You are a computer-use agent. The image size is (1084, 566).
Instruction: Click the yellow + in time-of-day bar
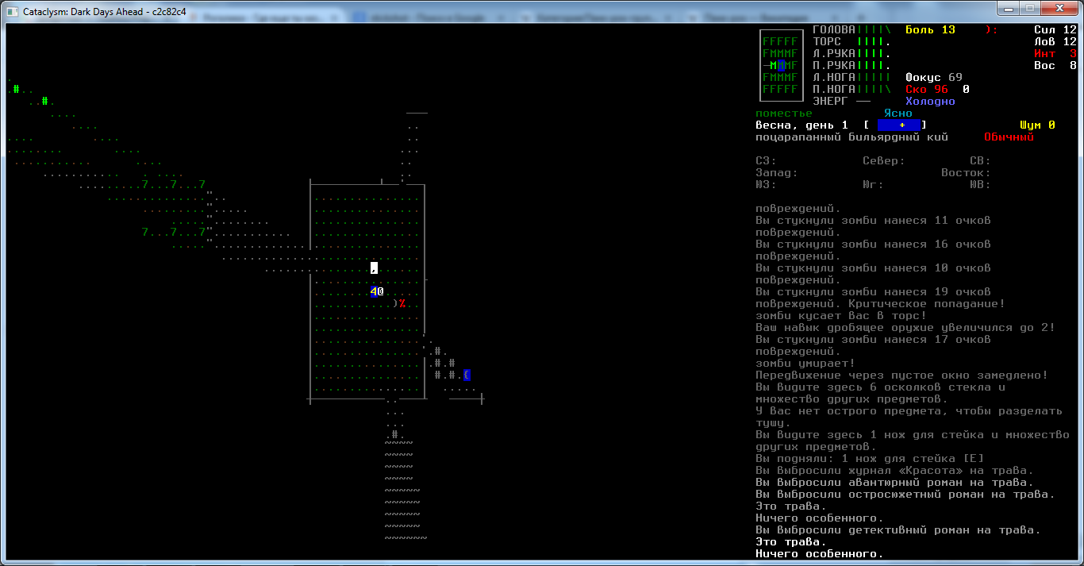click(902, 125)
